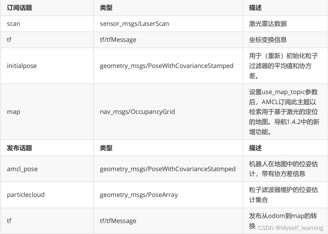Screen dimensions: 328x234
Task: Click the 订阅话题 header cell
Action: pyautogui.click(x=47, y=8)
